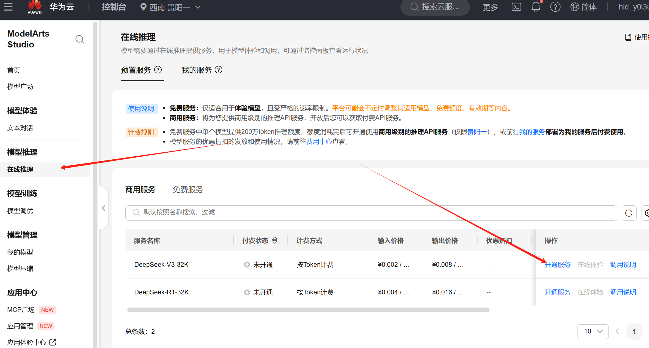Click the Huawei Cloud logo
Image resolution: width=649 pixels, height=348 pixels.
[35, 7]
